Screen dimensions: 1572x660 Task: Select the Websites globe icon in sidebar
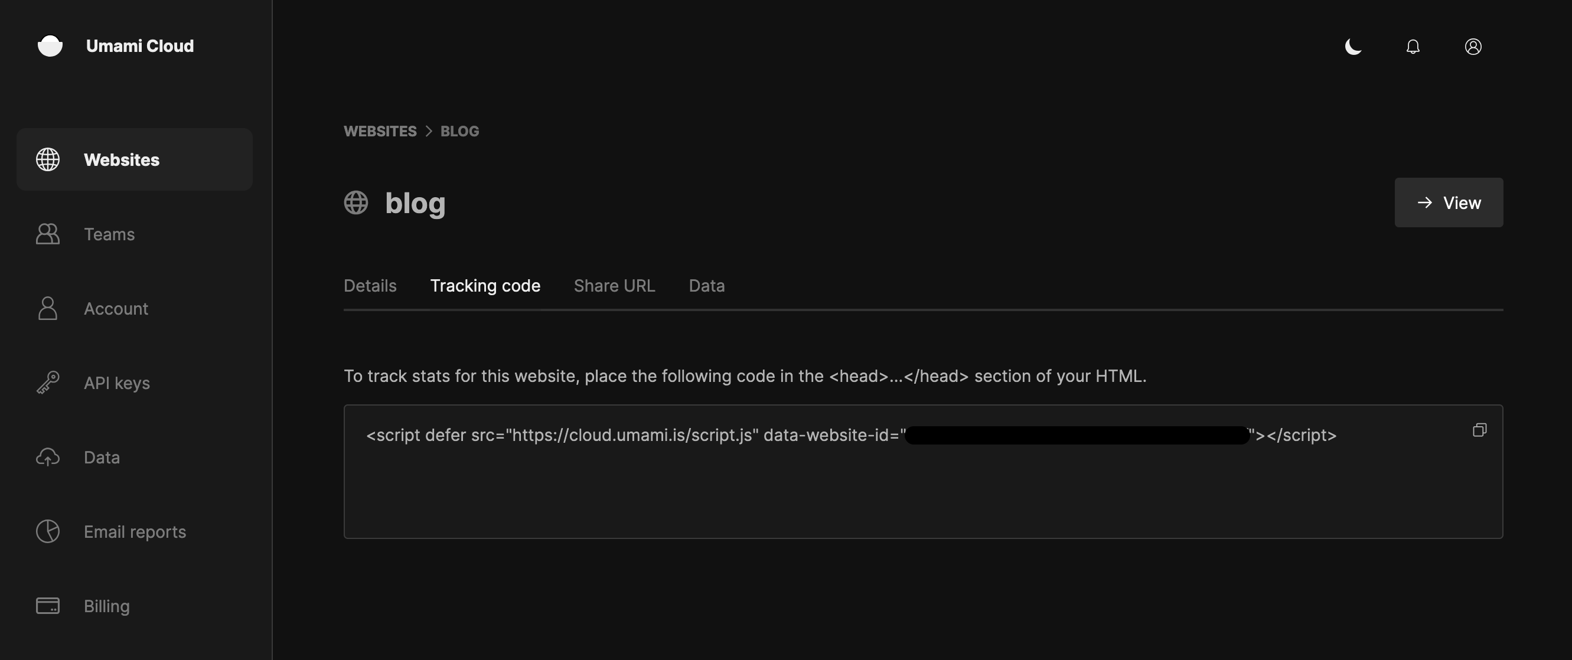48,159
